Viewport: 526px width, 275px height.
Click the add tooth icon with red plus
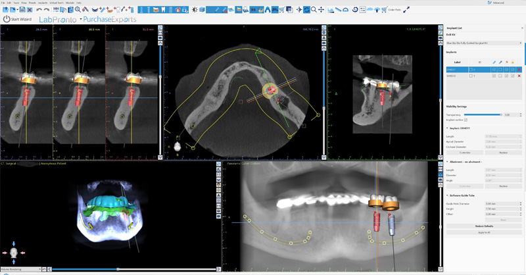[x=116, y=10]
